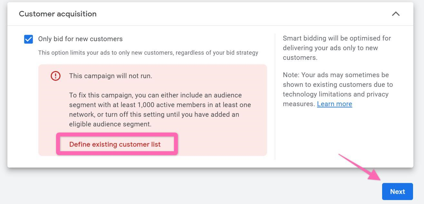Click the Customer acquisition heading

tap(58, 14)
